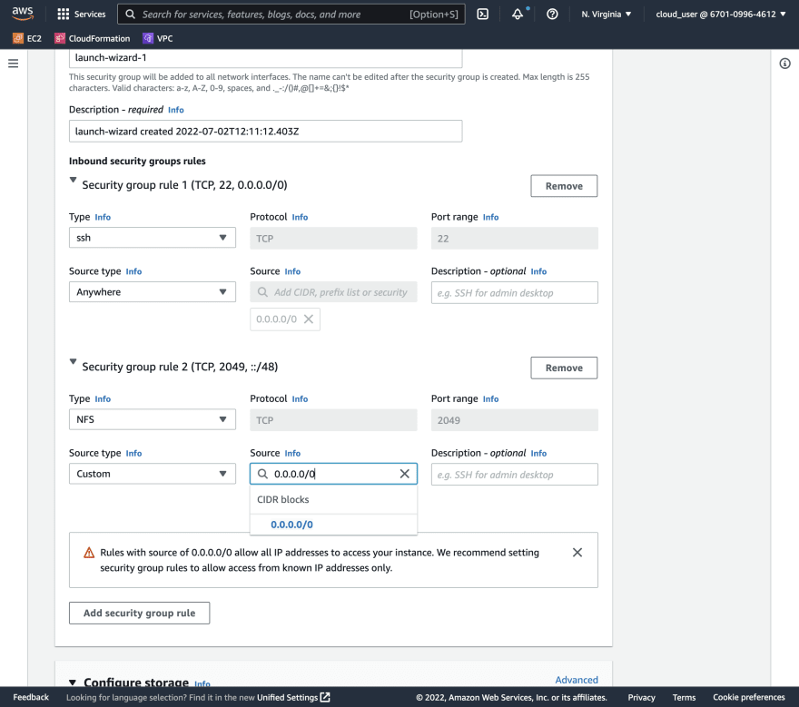Viewport: 799px width, 707px height.
Task: Open the AWS home logo
Action: (x=23, y=14)
